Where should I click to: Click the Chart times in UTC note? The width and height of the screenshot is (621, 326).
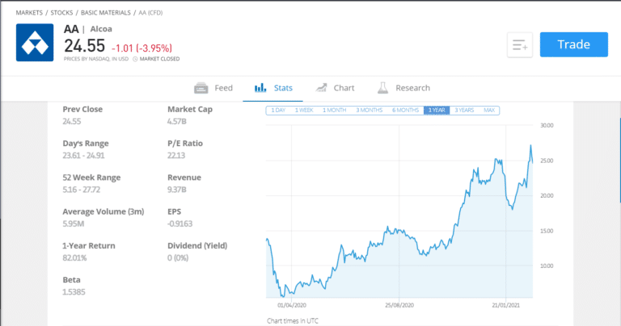[292, 321]
